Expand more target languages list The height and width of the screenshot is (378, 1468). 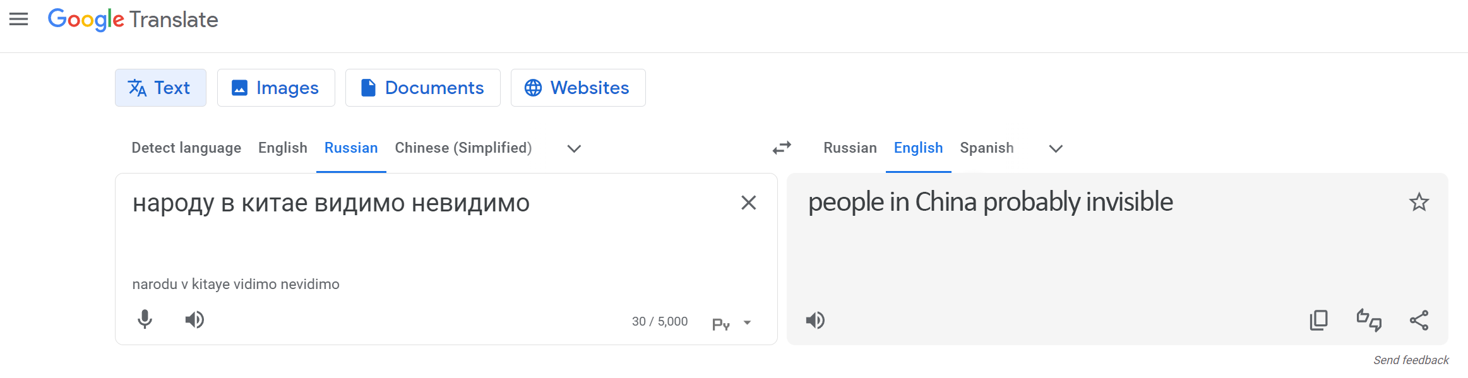(1056, 148)
